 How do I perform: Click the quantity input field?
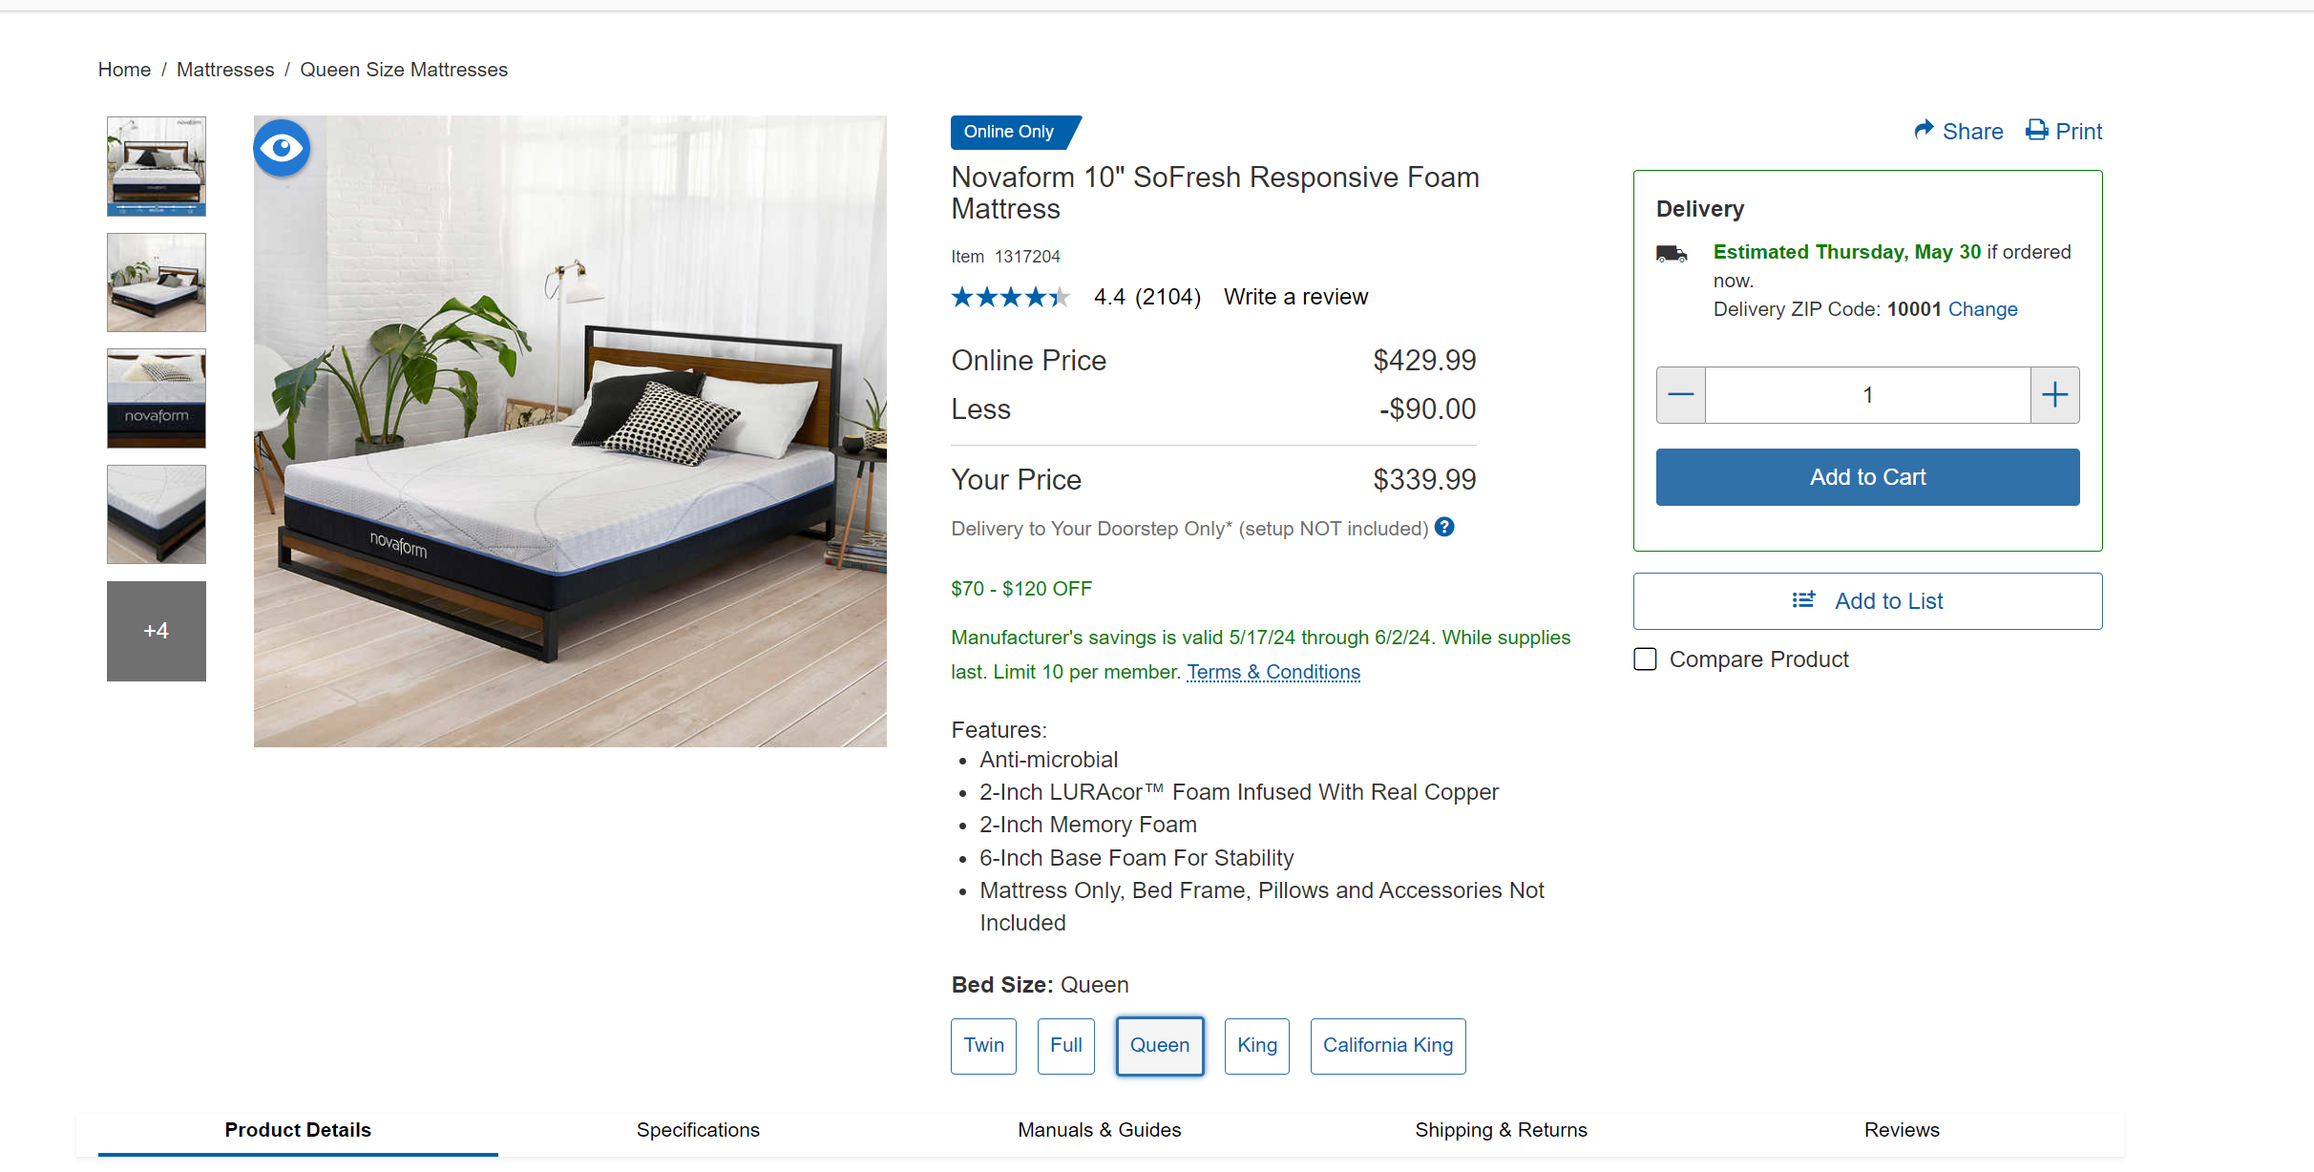(x=1867, y=395)
